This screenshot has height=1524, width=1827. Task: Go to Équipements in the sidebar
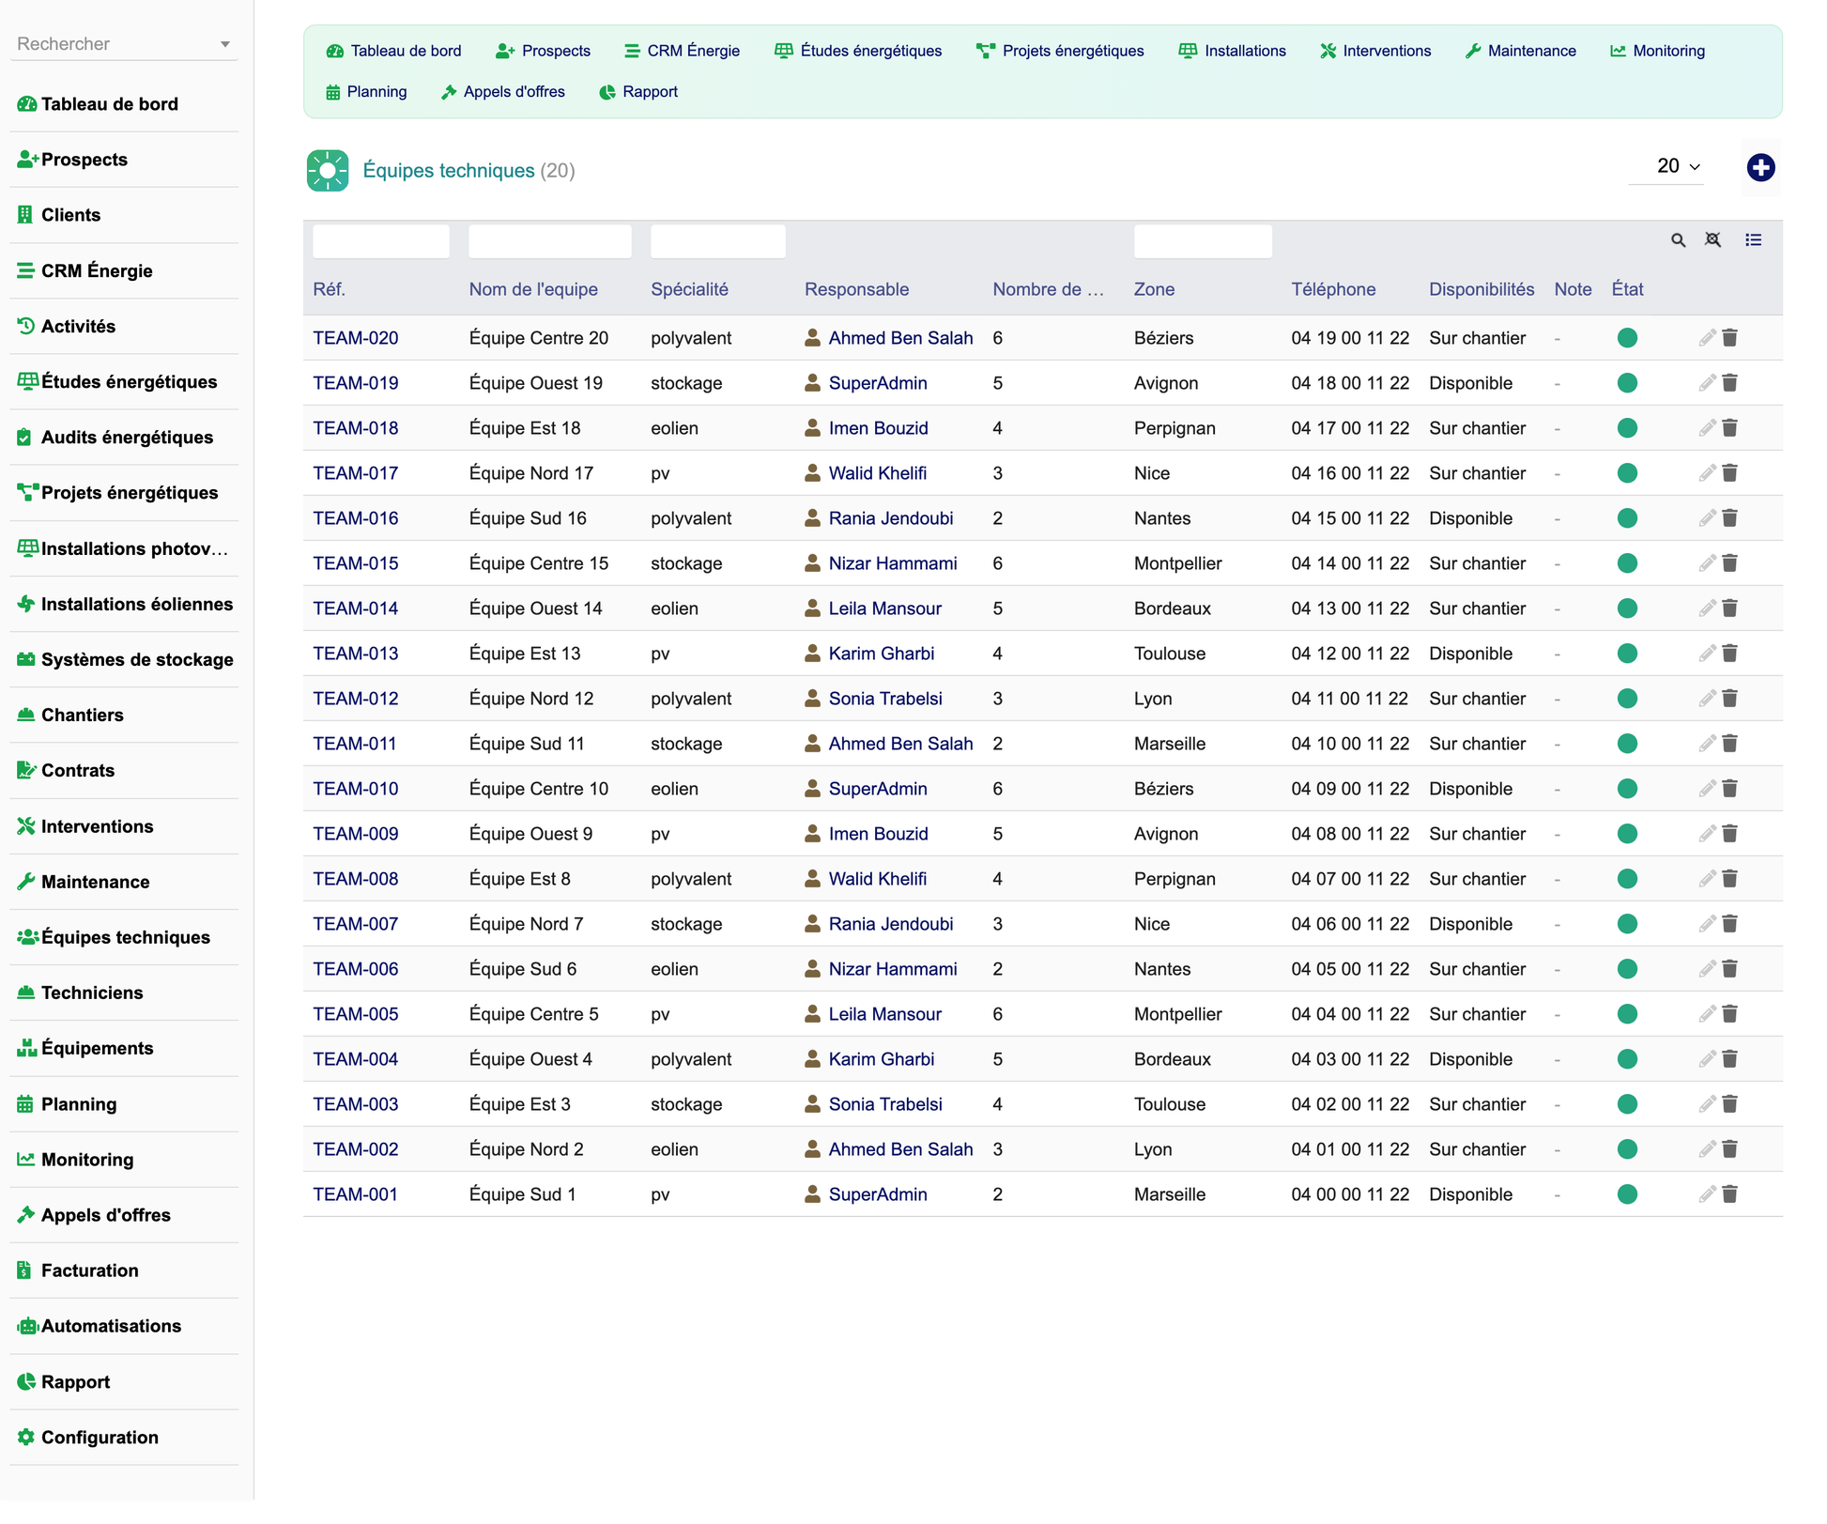click(x=97, y=1049)
